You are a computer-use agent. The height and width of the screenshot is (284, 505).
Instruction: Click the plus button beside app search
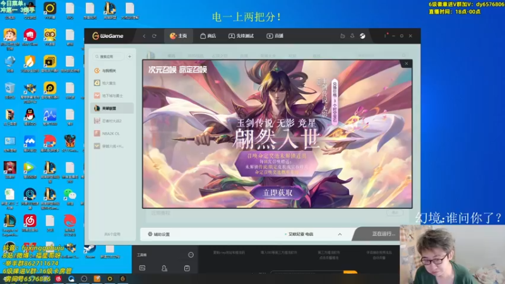(x=129, y=57)
